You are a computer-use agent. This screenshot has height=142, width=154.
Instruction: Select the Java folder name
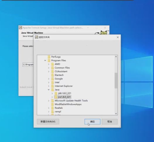tap(57, 90)
